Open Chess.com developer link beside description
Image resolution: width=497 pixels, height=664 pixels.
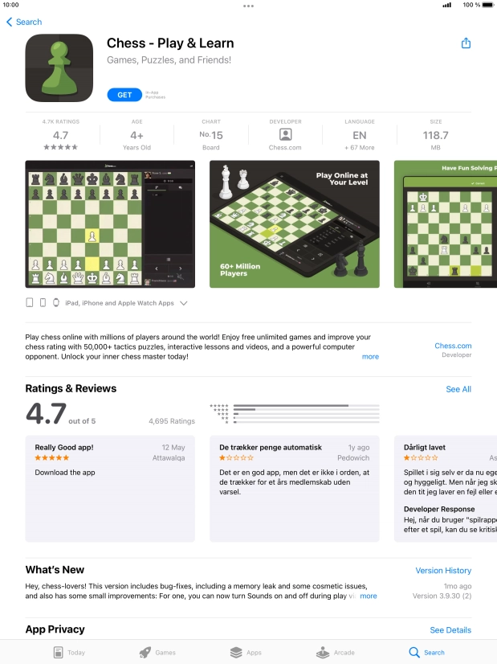coord(453,346)
